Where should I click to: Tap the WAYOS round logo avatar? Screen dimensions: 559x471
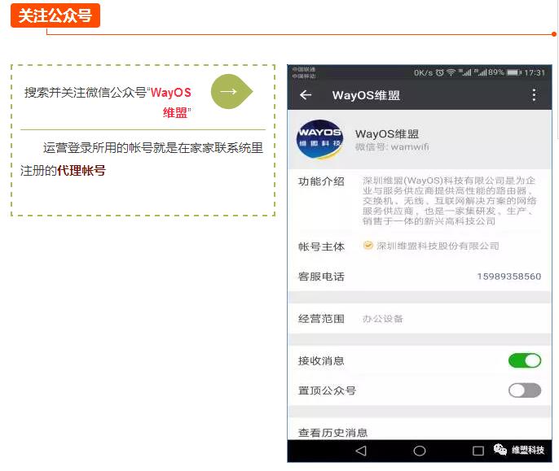click(x=319, y=139)
